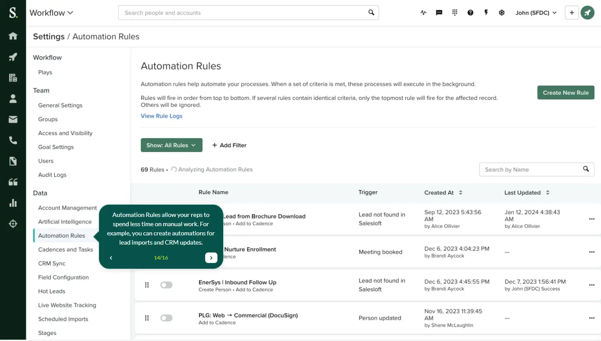Open View Rule Logs link
Viewport: 601px width, 341px height.
click(x=161, y=116)
